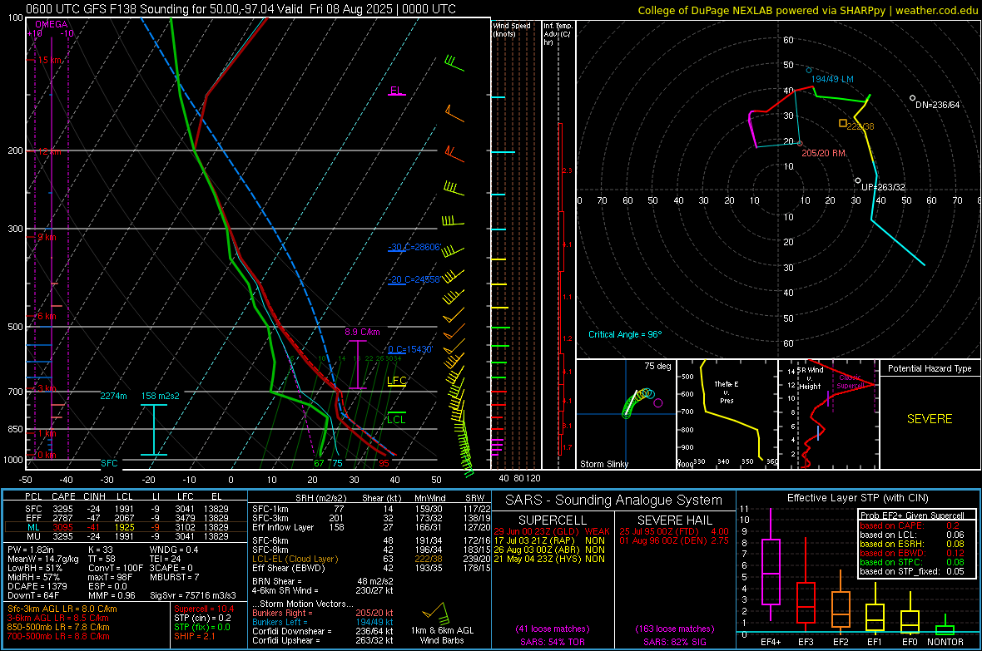This screenshot has width=982, height=651.
Task: Click the 0 C=15430' freezing level label
Action: tap(410, 349)
